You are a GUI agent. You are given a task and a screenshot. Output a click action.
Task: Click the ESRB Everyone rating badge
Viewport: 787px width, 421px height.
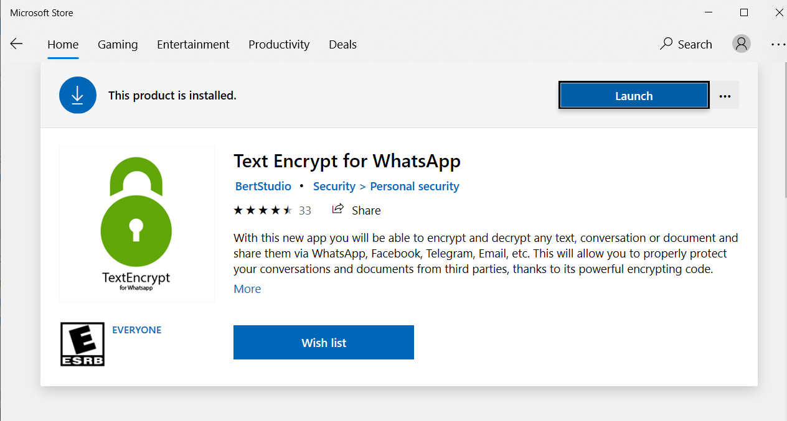point(82,344)
